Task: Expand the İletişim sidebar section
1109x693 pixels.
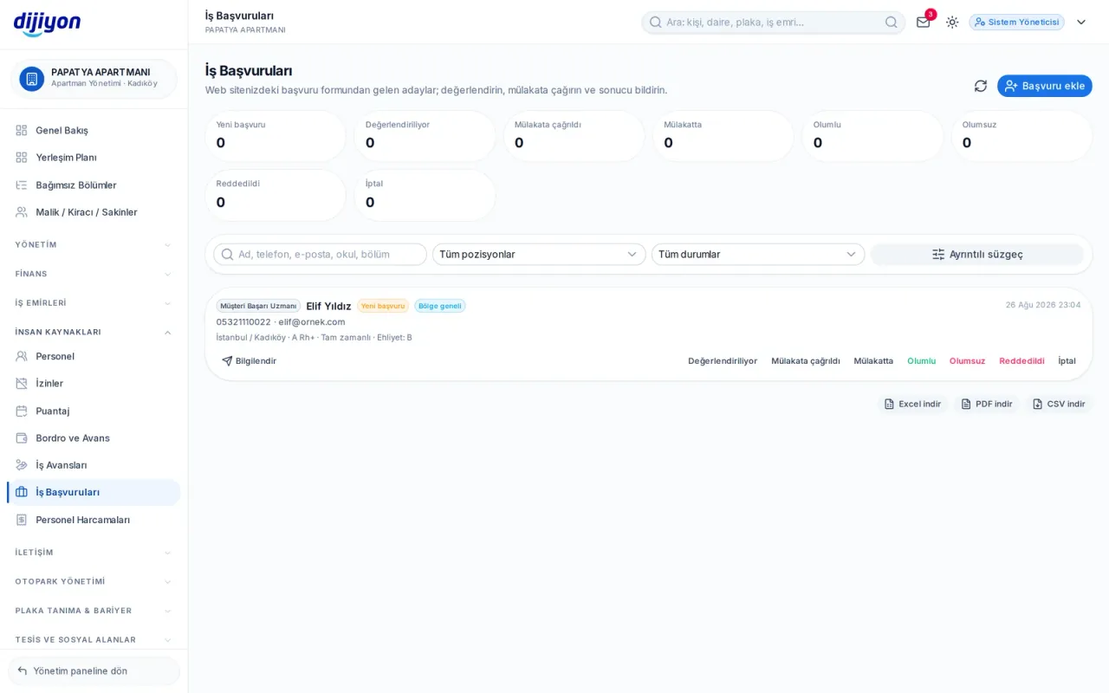Action: (94, 553)
